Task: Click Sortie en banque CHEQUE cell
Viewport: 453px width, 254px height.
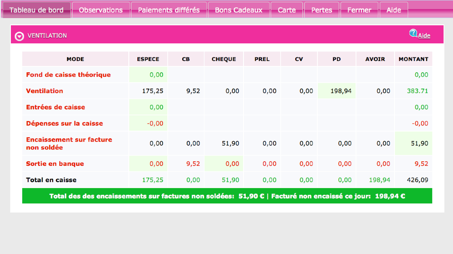Action: 224,164
